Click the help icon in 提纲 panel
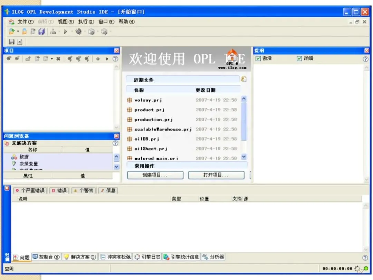 click(x=365, y=59)
